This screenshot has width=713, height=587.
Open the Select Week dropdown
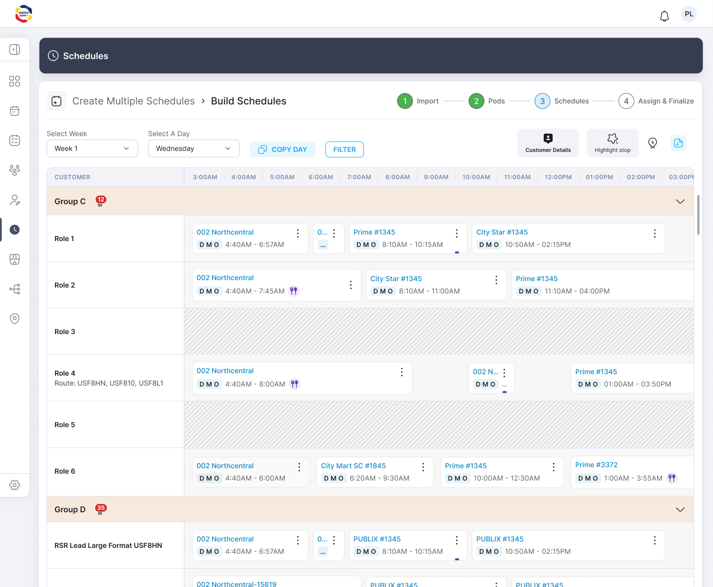[92, 148]
